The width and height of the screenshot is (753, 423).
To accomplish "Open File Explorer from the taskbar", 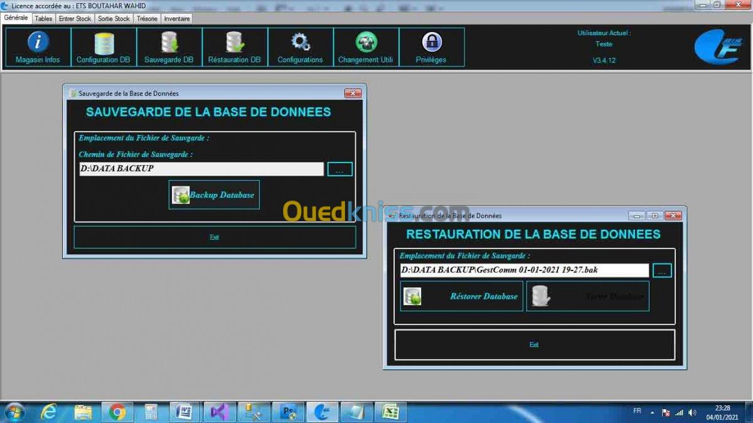I will 83,412.
